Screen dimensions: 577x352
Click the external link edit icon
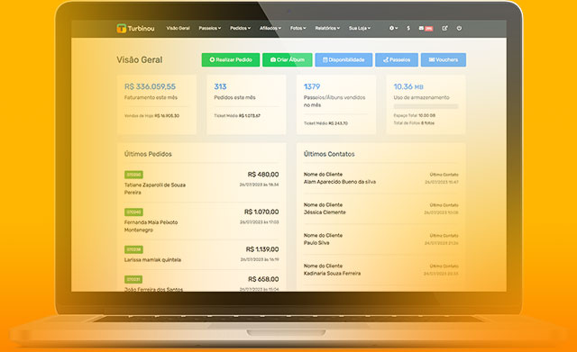pos(444,28)
